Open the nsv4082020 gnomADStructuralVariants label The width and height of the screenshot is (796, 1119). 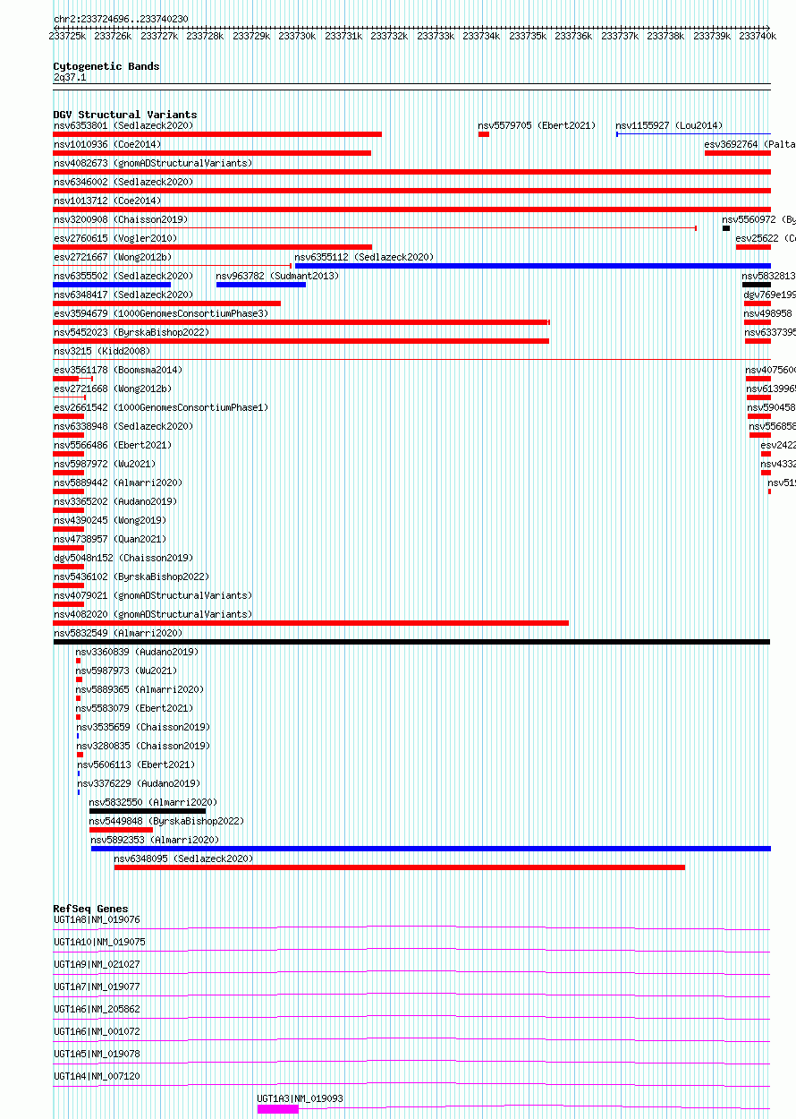pos(153,614)
